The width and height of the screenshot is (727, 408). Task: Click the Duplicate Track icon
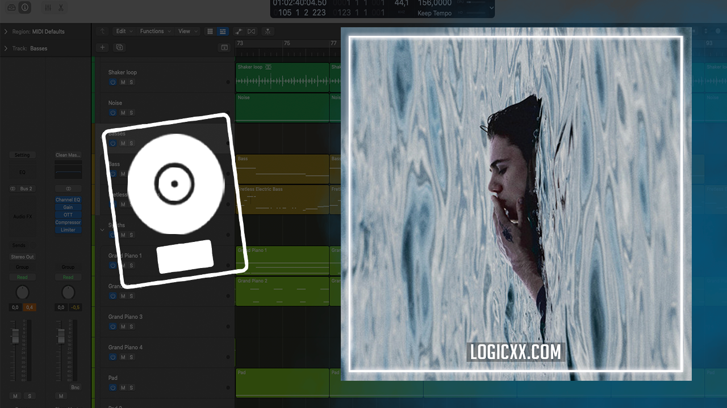point(119,48)
